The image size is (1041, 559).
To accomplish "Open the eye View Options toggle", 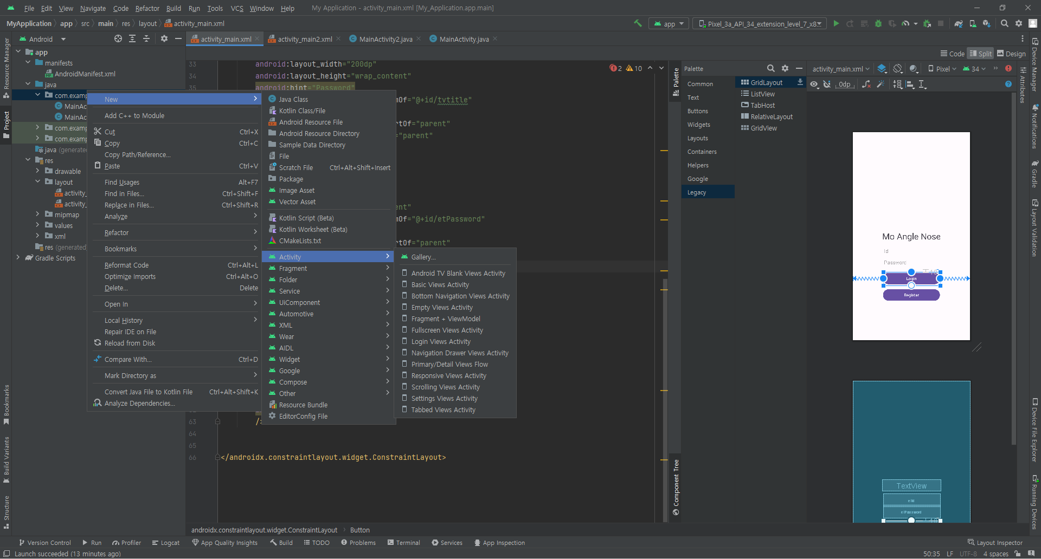I will tap(814, 84).
